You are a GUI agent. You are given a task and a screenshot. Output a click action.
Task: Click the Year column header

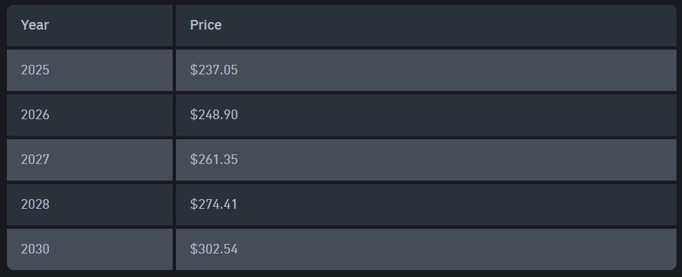(x=35, y=25)
